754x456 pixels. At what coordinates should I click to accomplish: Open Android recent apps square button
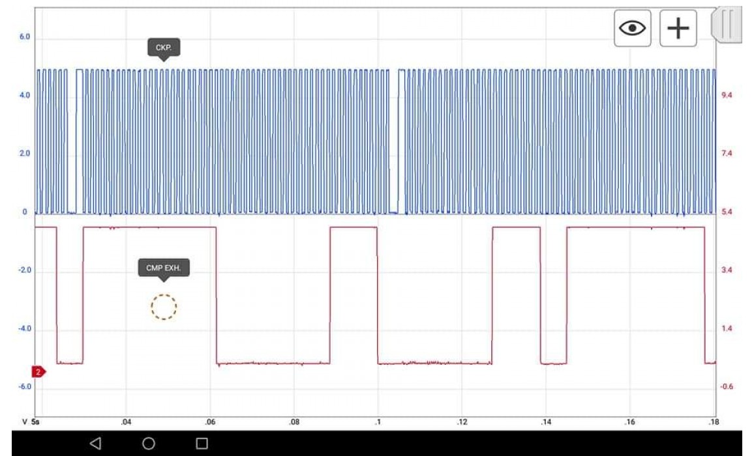pos(202,444)
